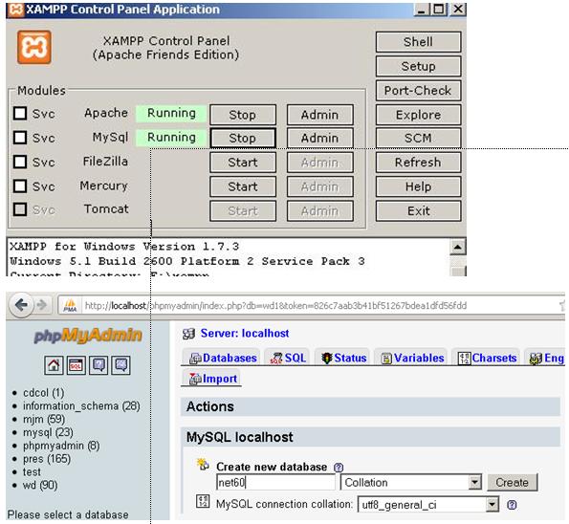Click the browser back arrow button
Screen dimensions: 569x524
click(x=22, y=305)
